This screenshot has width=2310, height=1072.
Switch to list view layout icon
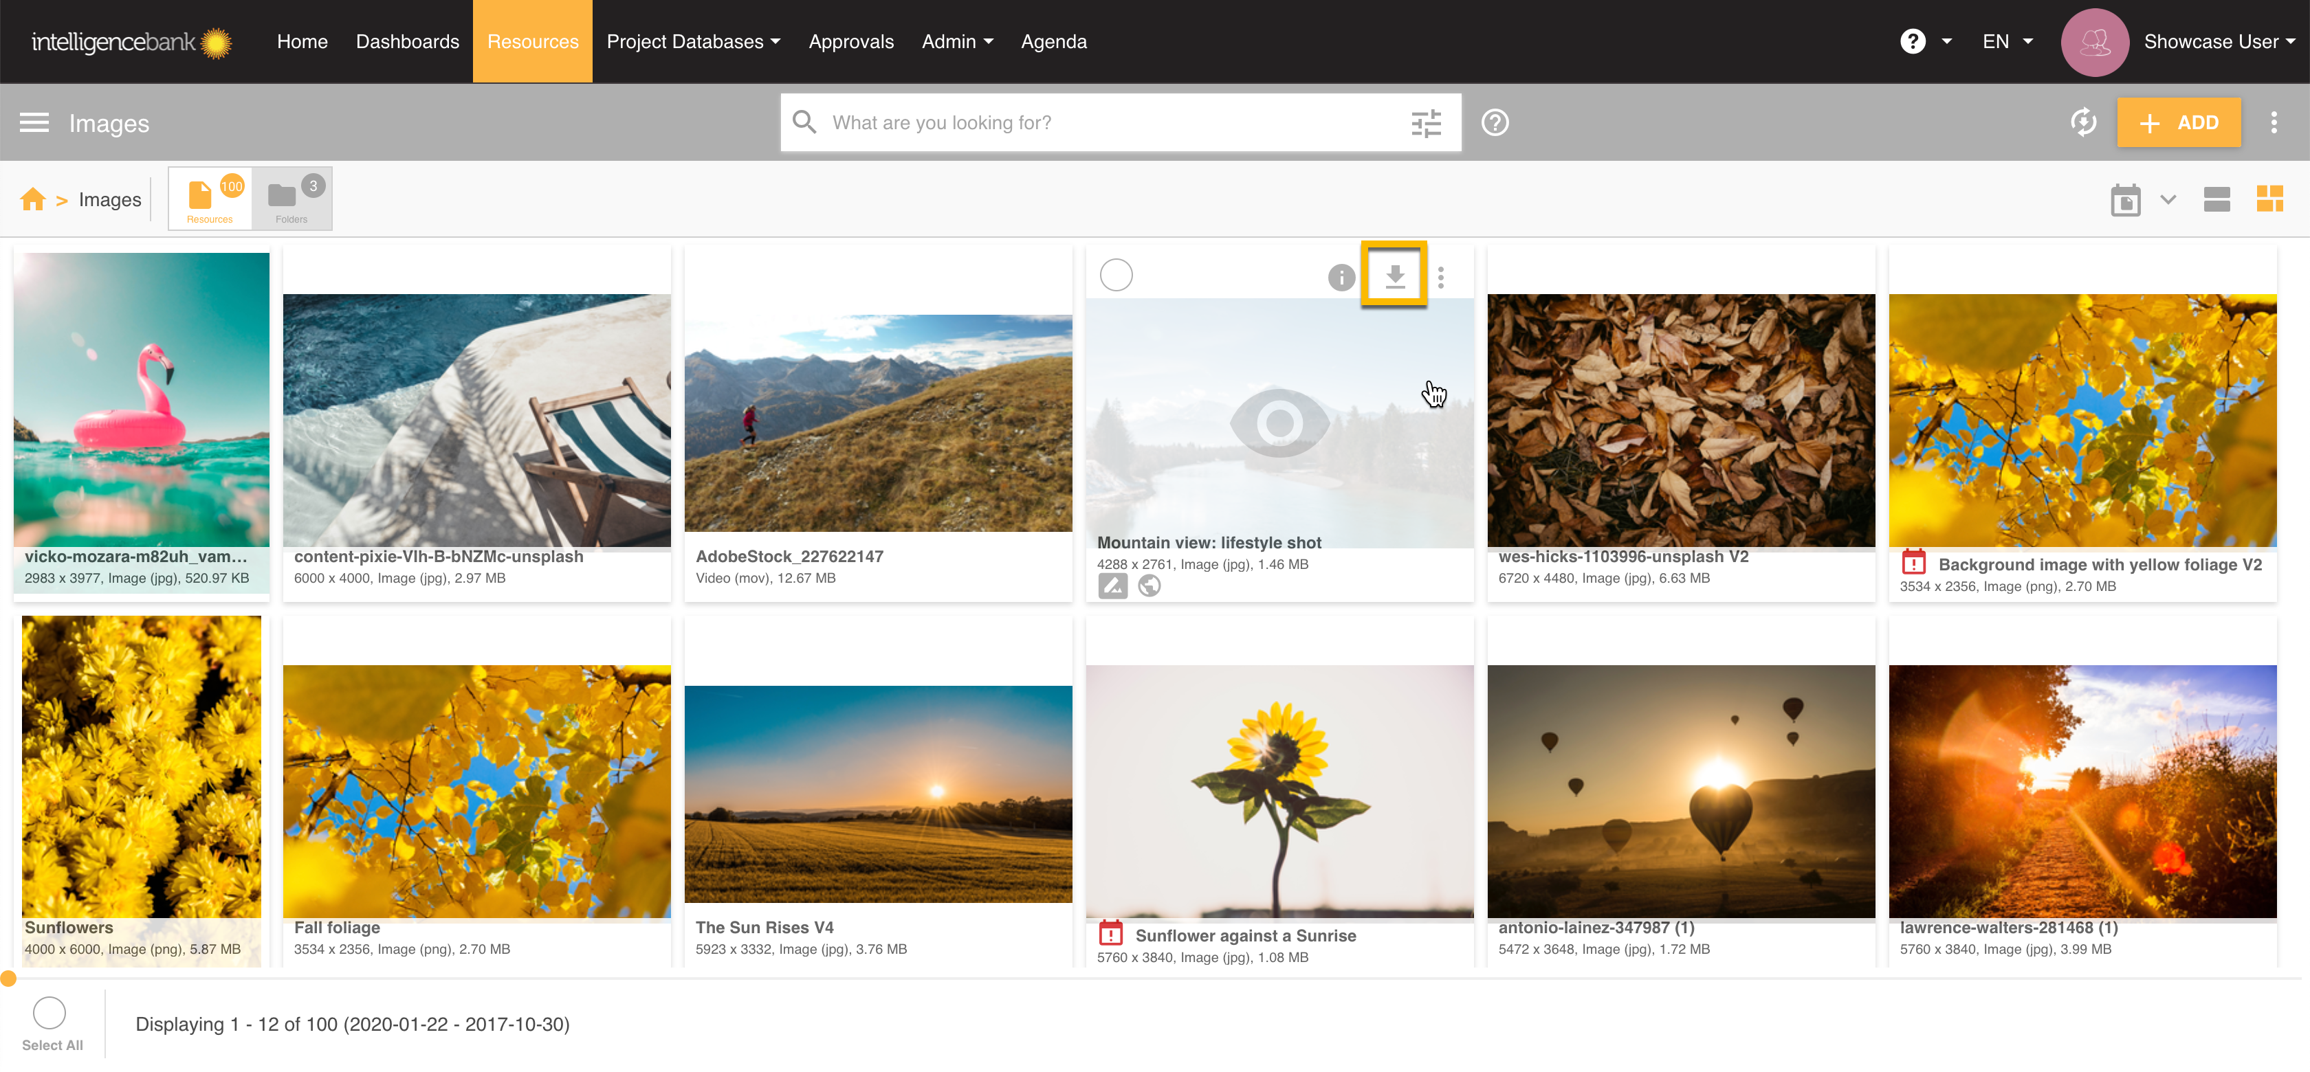tap(2216, 200)
